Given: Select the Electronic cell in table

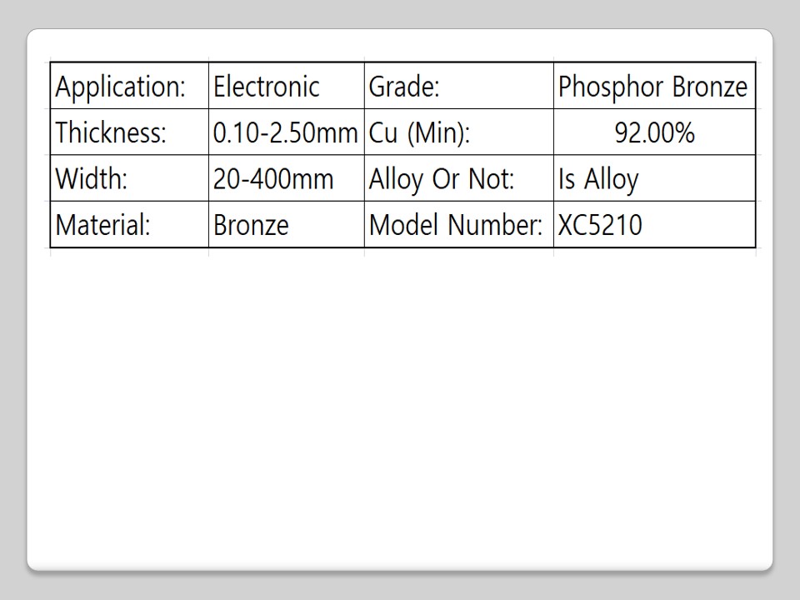Looking at the screenshot, I should coord(267,87).
